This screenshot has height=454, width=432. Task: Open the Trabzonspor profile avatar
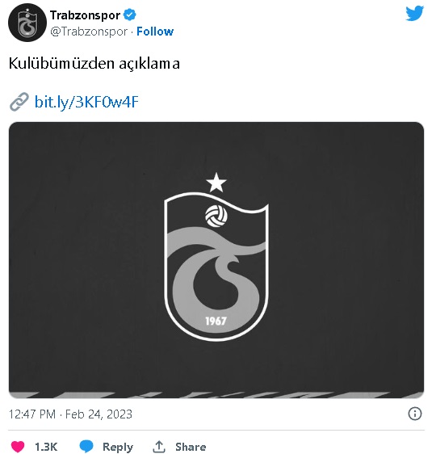[27, 23]
